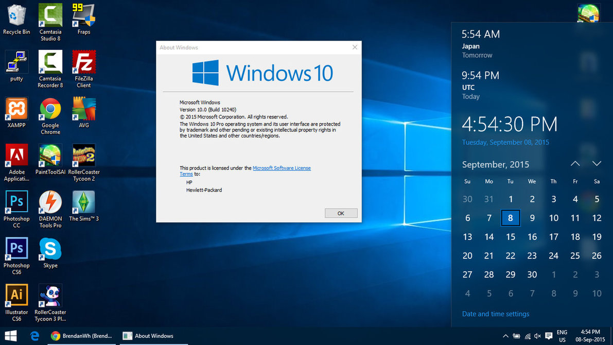Click the battery power tray icon
The image size is (613, 345).
[x=516, y=336]
